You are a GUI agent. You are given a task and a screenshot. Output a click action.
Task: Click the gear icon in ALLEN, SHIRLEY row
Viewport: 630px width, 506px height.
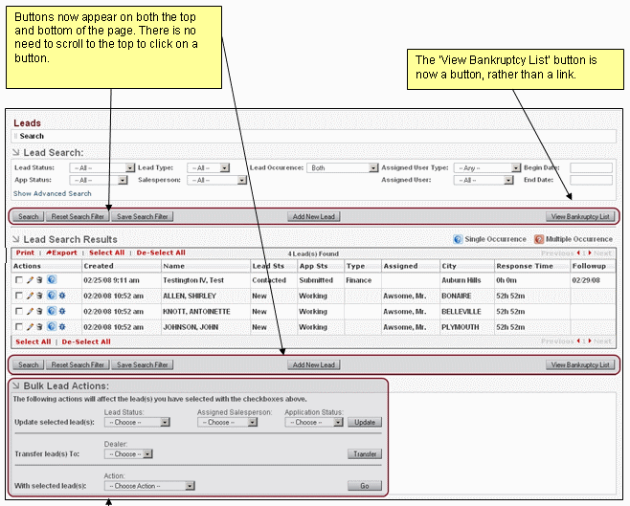(62, 297)
